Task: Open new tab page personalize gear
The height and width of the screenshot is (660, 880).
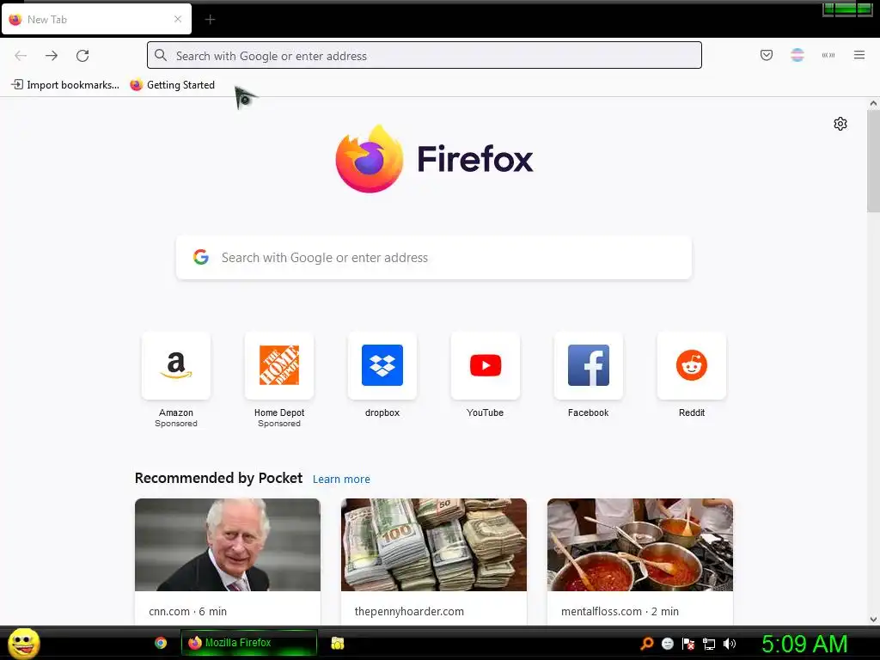Action: click(840, 124)
